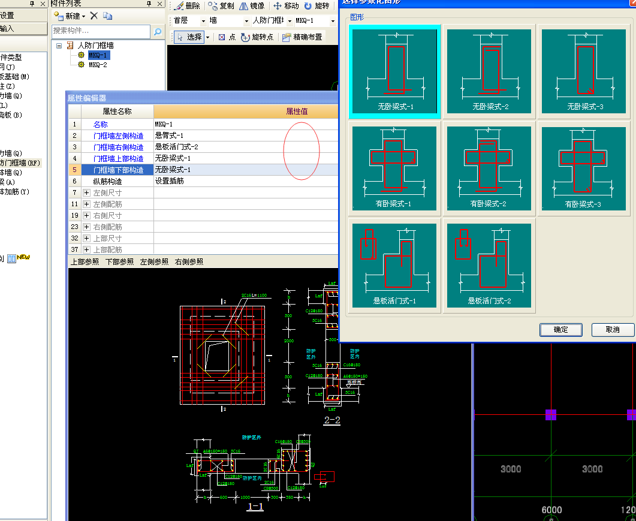Click 人防门框墙(RF) in left sidebar

click(20, 162)
